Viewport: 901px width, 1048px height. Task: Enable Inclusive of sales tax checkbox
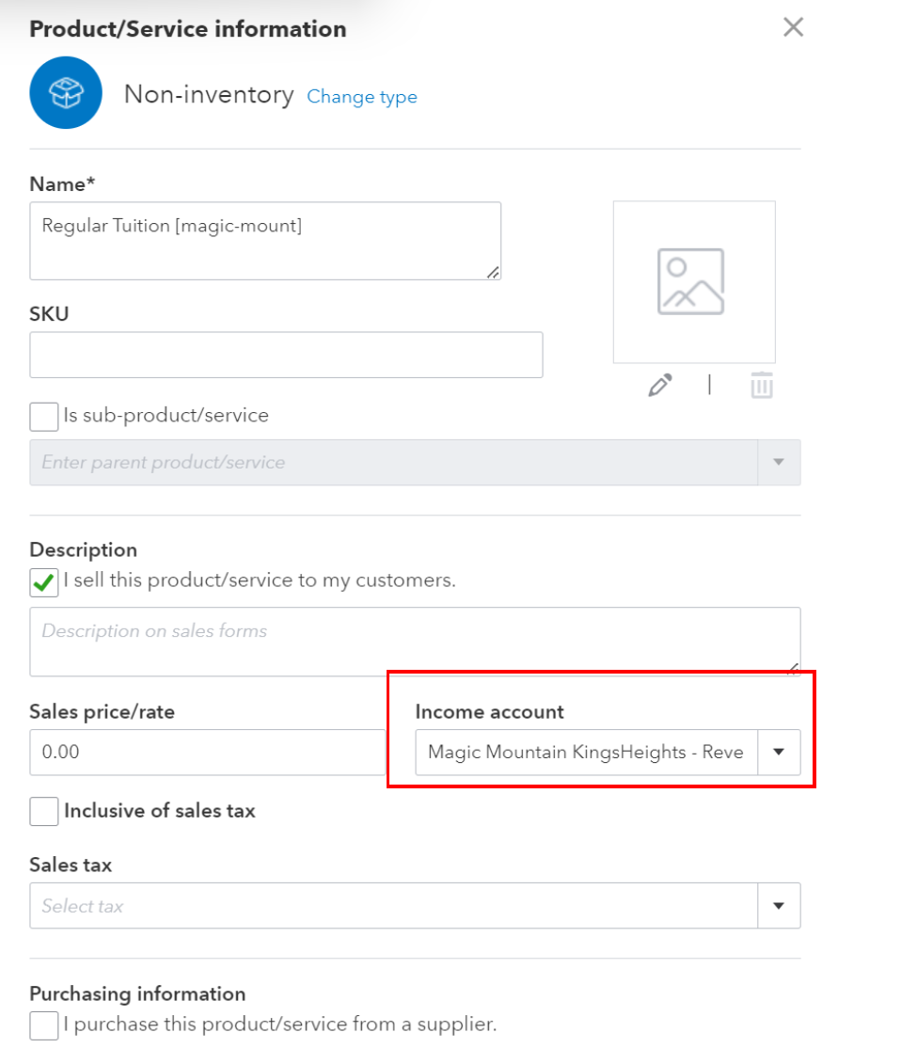coord(44,811)
